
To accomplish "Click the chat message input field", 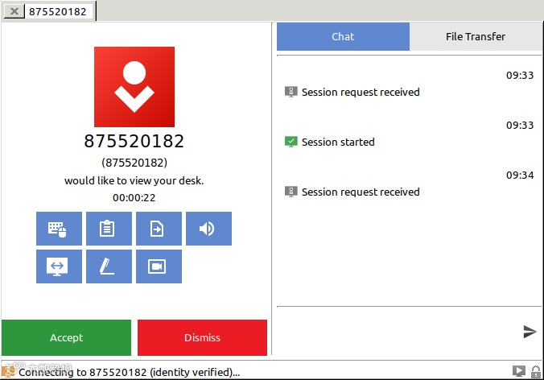I will click(399, 332).
